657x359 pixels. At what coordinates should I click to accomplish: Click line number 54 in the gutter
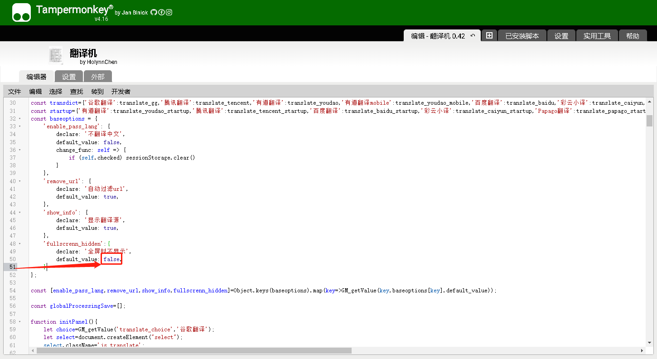click(13, 291)
